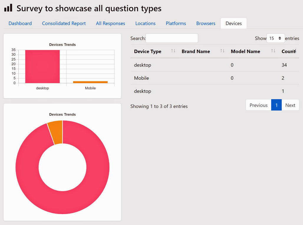Viewport: 303px width, 225px height.
Task: Select page 1 in pagination
Action: click(276, 105)
